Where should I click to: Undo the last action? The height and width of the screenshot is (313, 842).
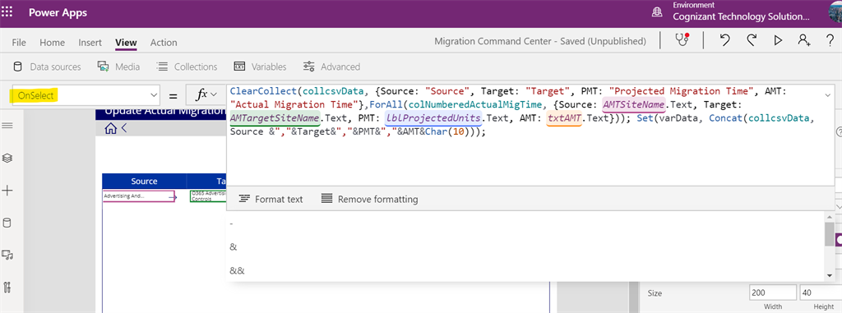coord(725,40)
